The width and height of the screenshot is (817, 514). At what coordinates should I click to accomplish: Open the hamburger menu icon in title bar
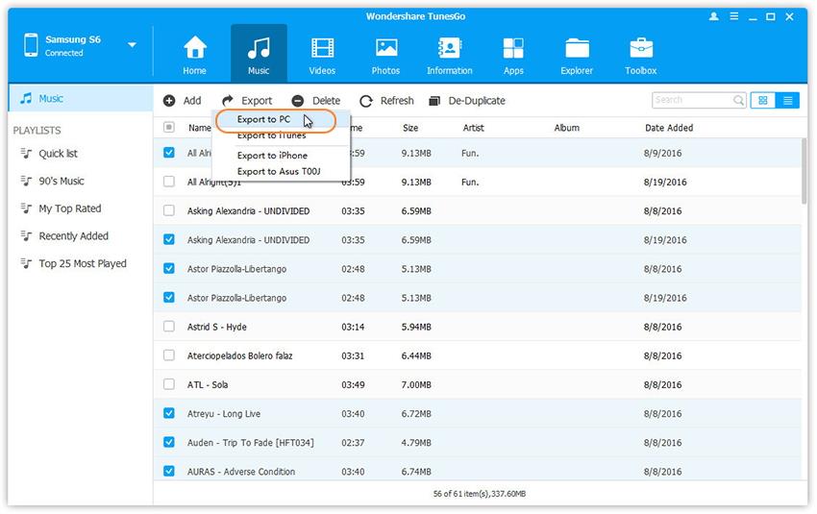[x=733, y=16]
